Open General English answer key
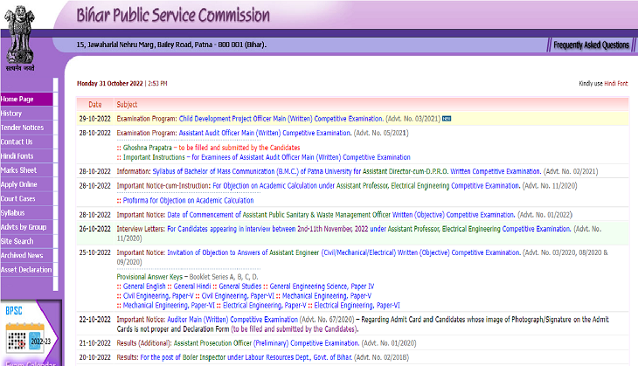The width and height of the screenshot is (638, 366). pyautogui.click(x=144, y=287)
